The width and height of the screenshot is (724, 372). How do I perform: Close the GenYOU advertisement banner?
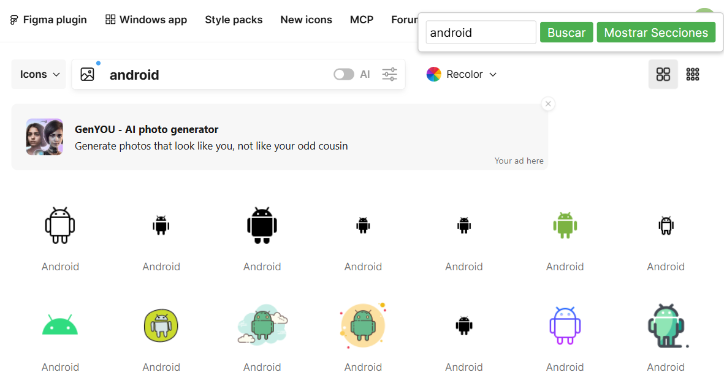(x=549, y=104)
